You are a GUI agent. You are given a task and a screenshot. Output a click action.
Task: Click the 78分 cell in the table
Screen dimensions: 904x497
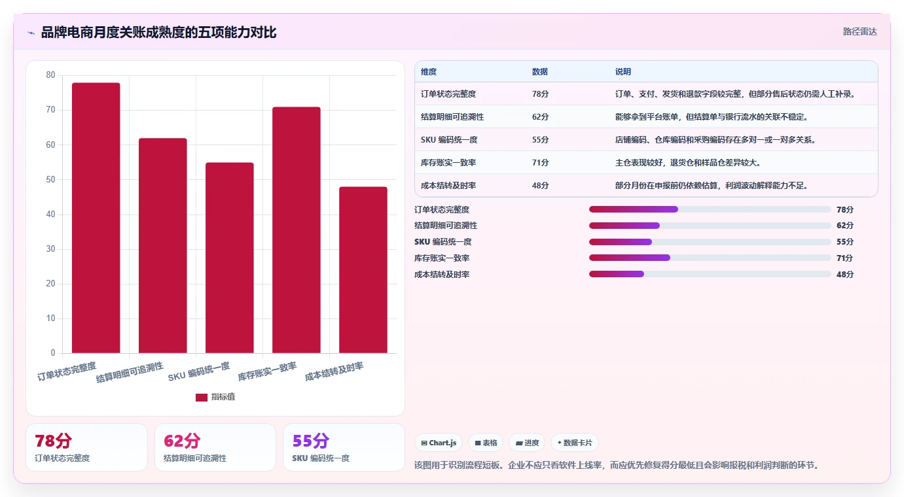point(541,94)
